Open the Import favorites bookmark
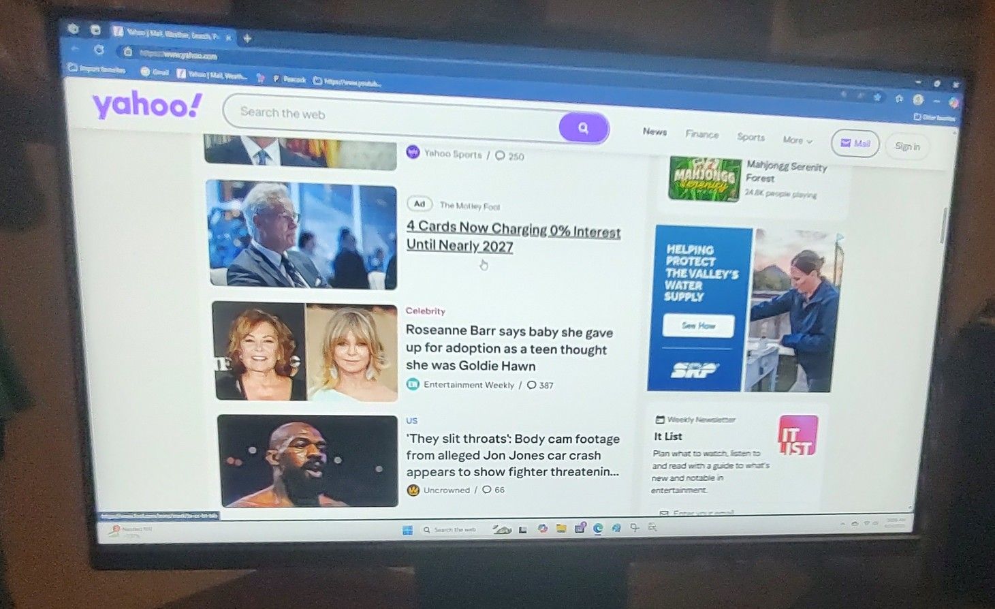 [x=97, y=69]
